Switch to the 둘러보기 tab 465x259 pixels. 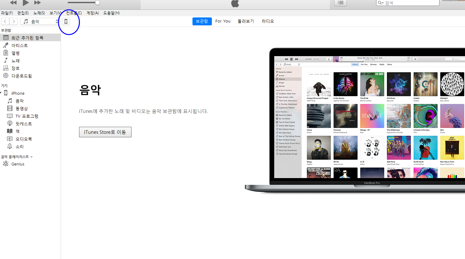point(246,21)
